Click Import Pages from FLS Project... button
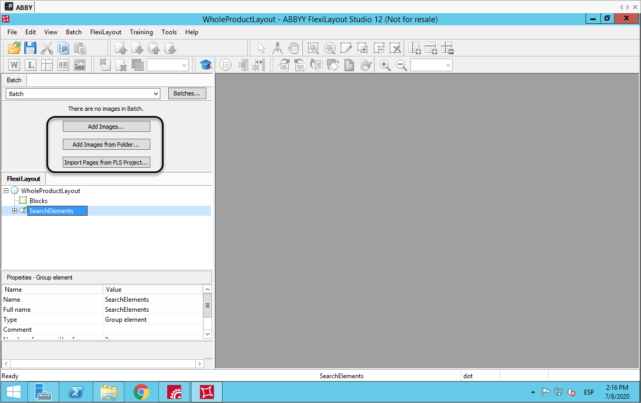Screen dimensions: 641x403 coord(107,162)
